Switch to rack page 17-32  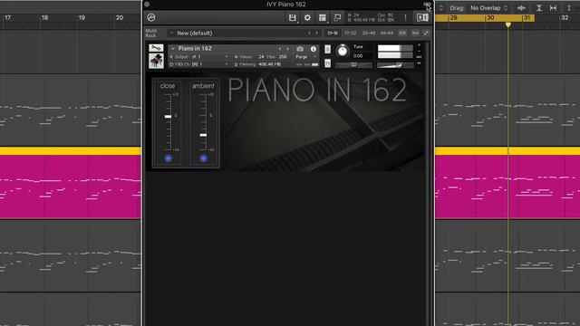tap(351, 33)
